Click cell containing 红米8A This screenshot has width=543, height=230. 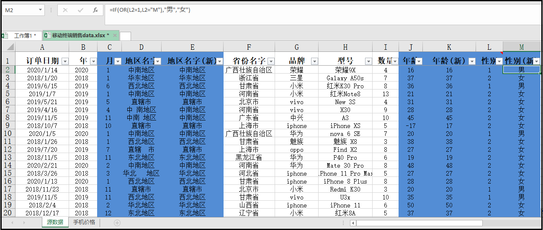[345, 213]
